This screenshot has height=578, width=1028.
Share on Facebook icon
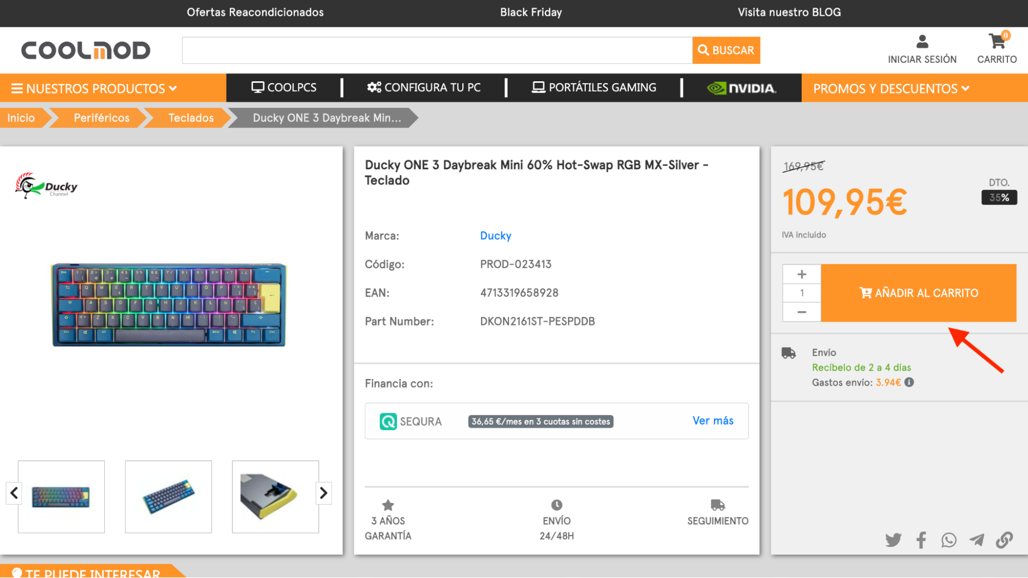921,540
